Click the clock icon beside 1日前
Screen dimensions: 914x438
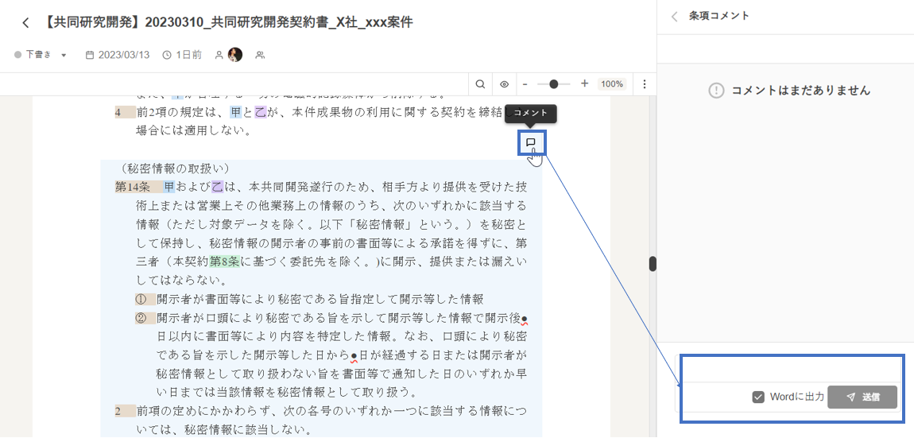167,55
